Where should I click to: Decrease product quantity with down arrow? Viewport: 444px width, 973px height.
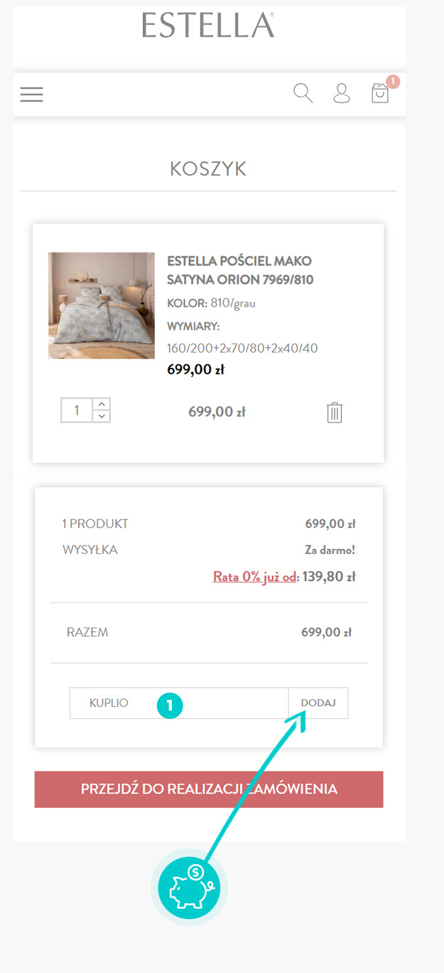click(x=102, y=416)
